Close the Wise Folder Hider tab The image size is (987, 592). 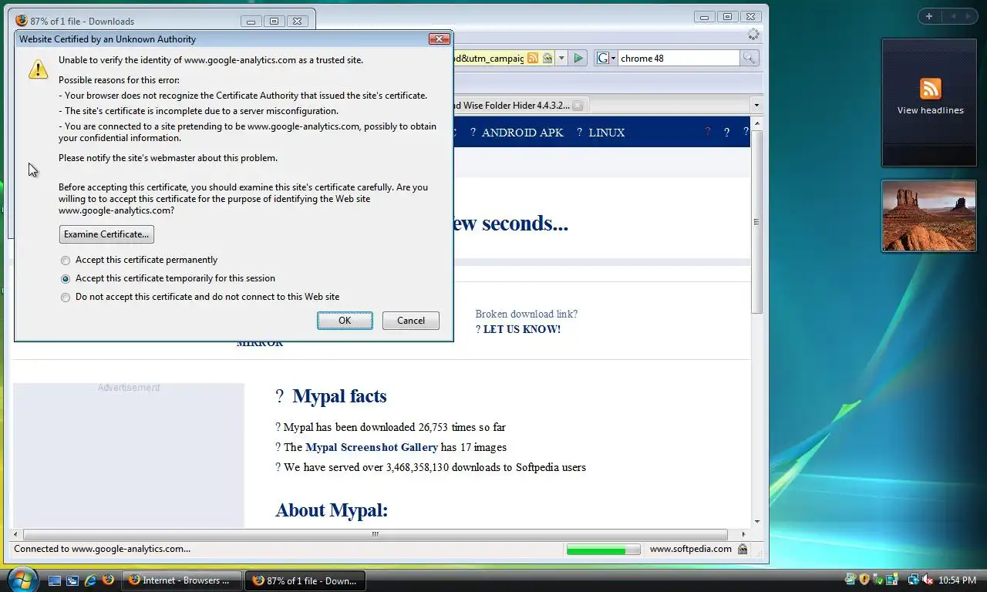point(578,106)
